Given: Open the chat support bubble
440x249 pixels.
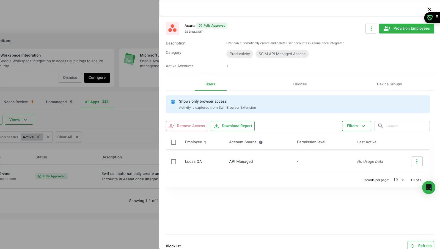Looking at the screenshot, I should (x=428, y=188).
